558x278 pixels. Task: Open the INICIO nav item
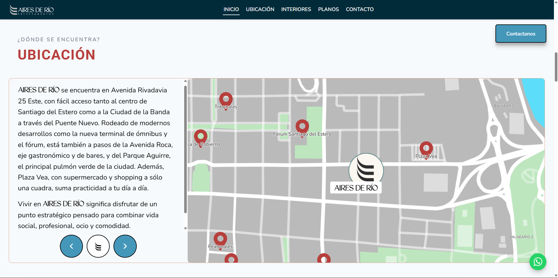[x=231, y=9]
